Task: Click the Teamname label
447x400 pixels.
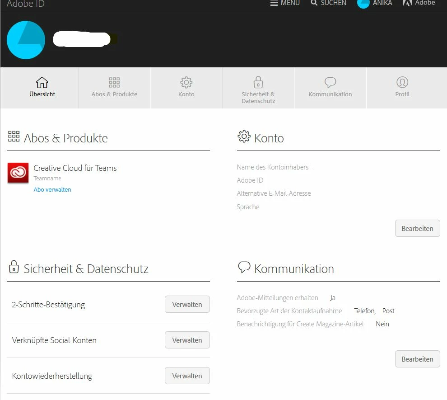Action: coord(47,179)
